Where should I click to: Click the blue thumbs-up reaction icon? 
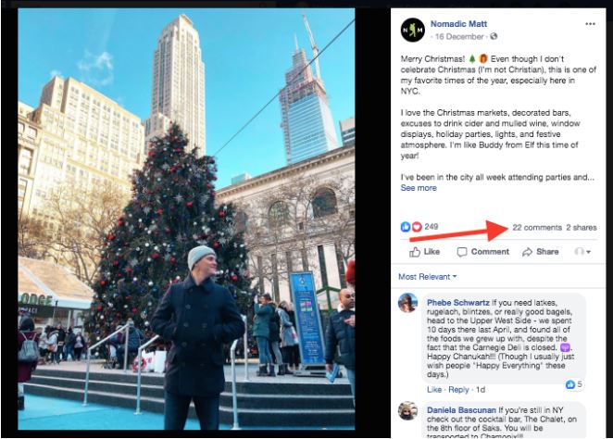pos(406,227)
